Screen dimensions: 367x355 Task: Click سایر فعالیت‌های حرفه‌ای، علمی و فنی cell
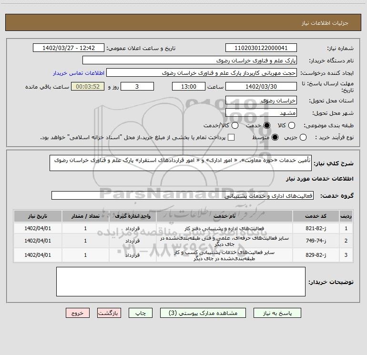coord(224,241)
